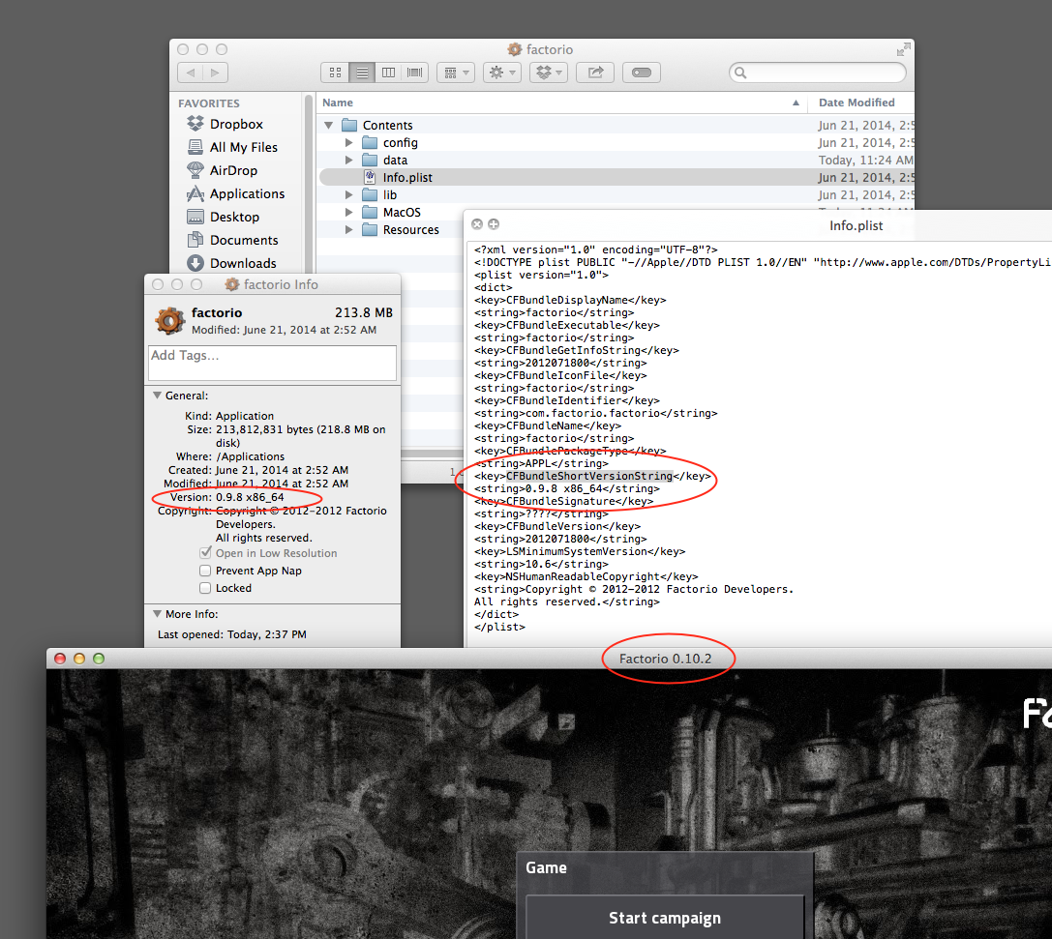1052x939 pixels.
Task: Close the Factorio 0.10.2 game window
Action: click(60, 659)
